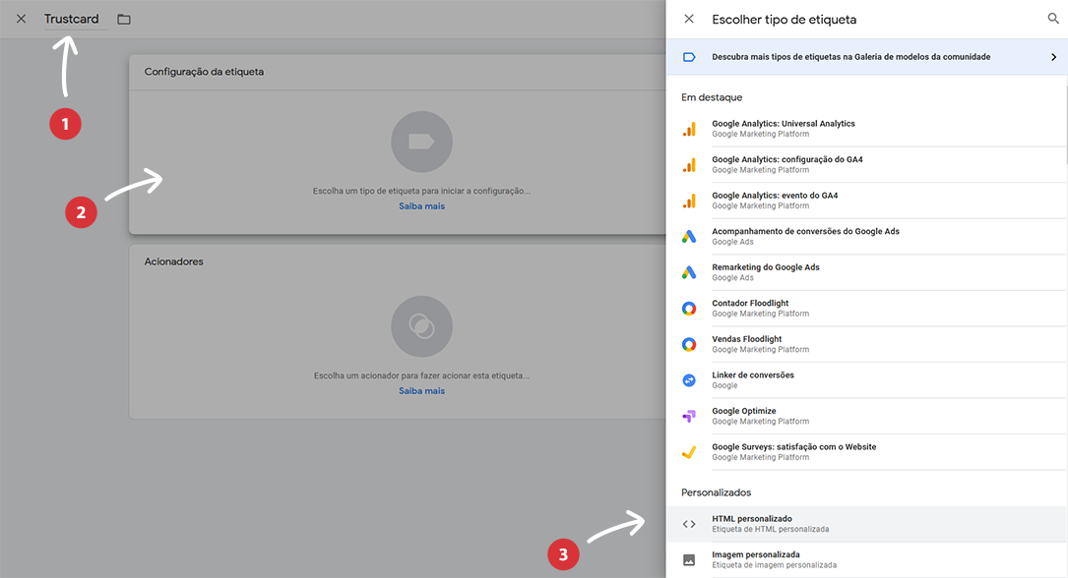Select Google Analytics: evento do GA4 icon
The height and width of the screenshot is (578, 1068).
point(689,202)
